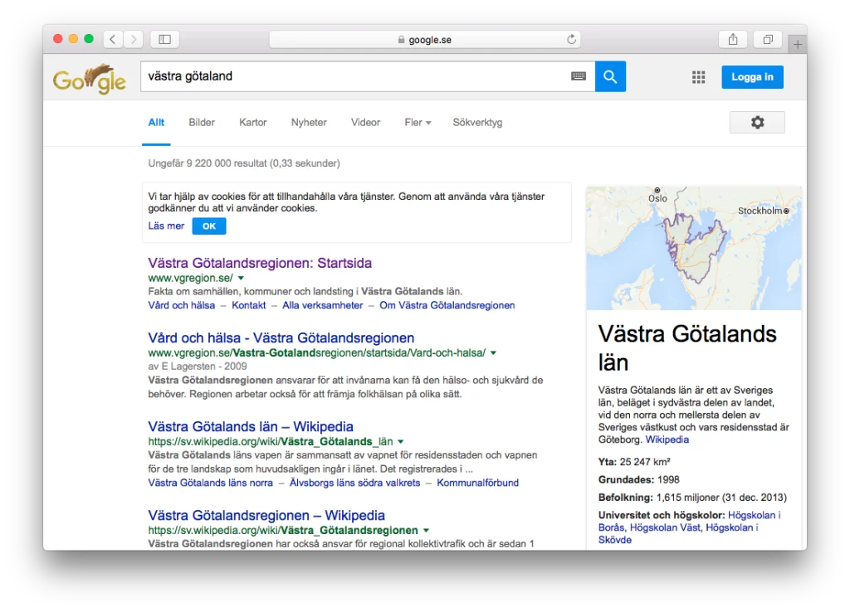Go back to the previous page

click(x=112, y=39)
